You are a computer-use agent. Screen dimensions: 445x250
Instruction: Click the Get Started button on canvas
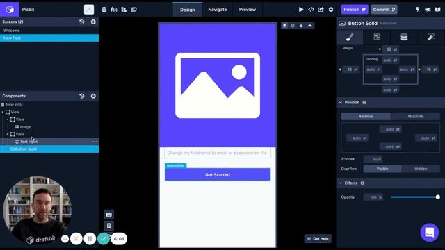tap(218, 174)
